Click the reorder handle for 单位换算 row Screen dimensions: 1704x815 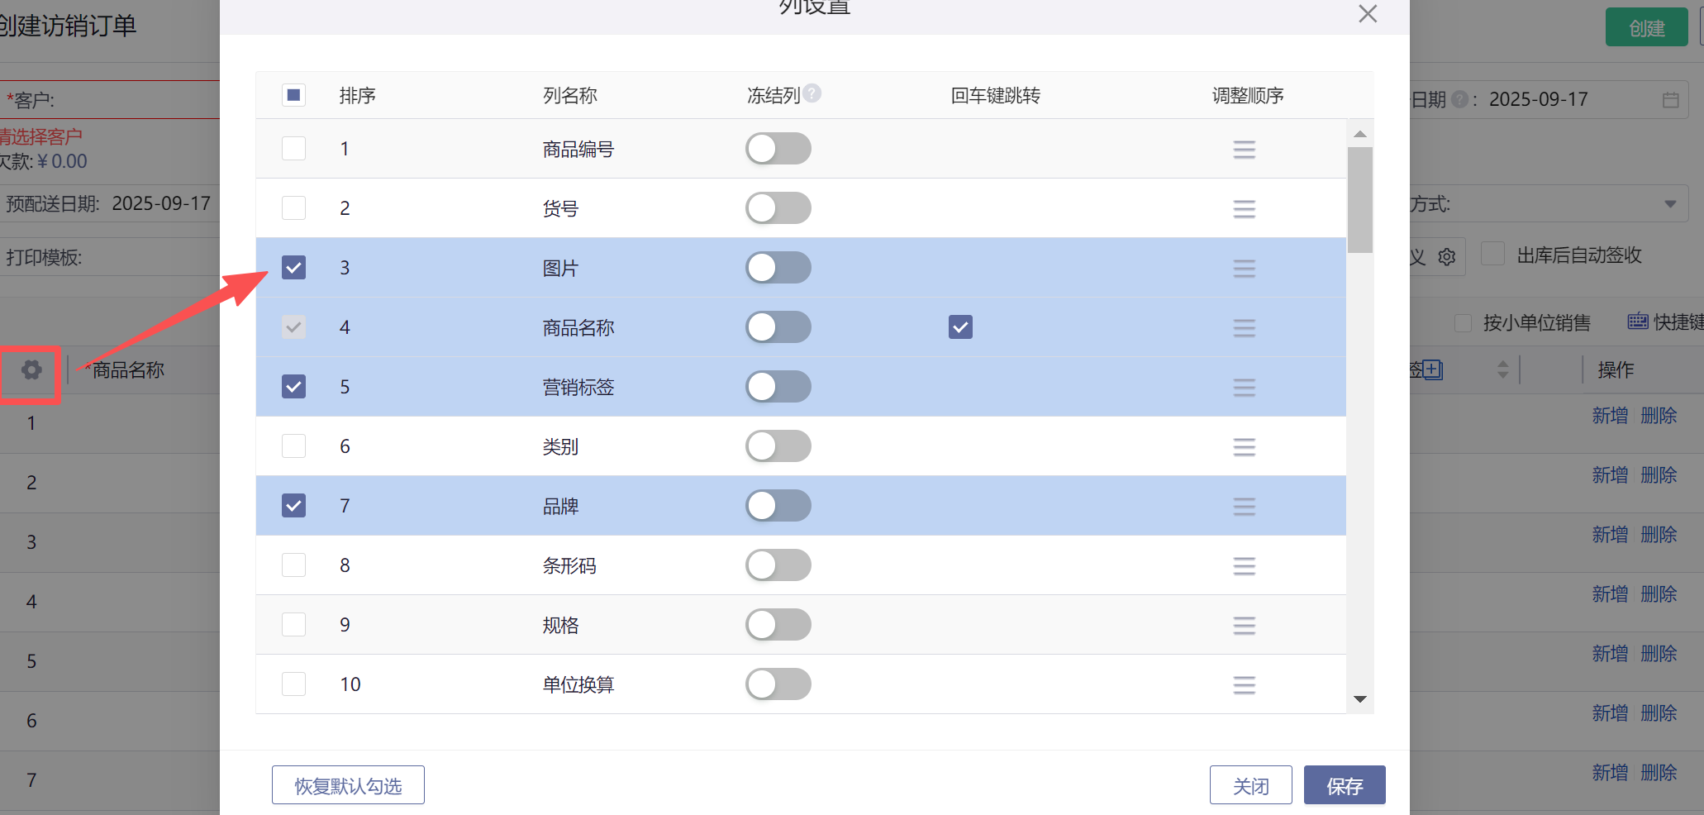tap(1244, 685)
